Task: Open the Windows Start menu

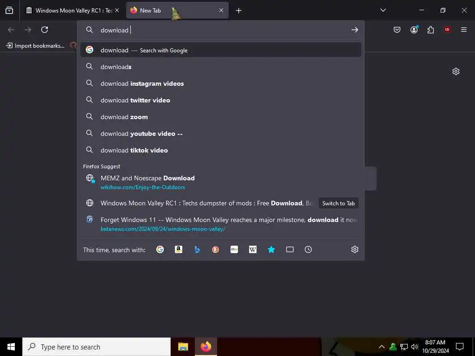Action: [x=11, y=347]
